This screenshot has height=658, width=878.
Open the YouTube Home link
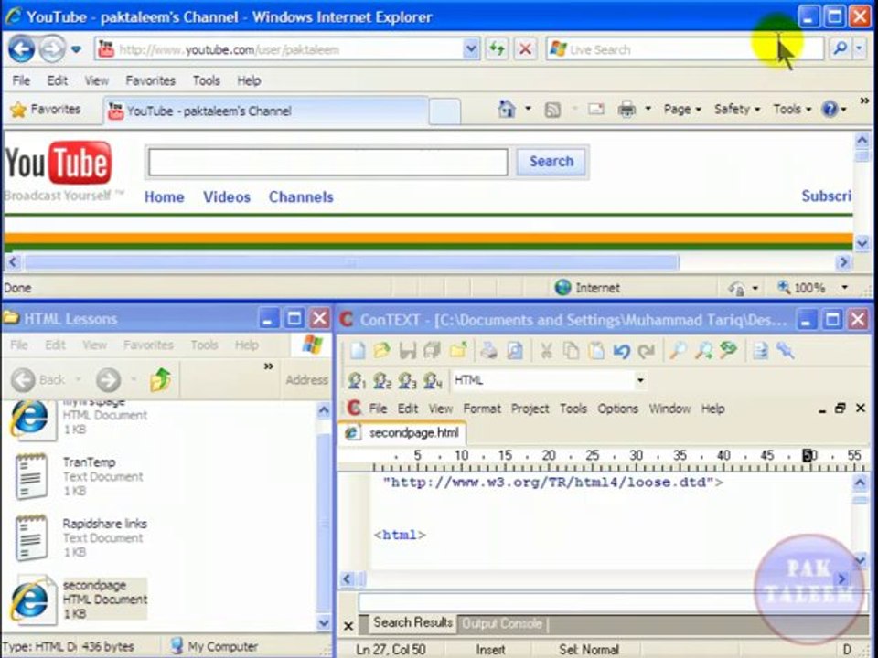click(164, 197)
